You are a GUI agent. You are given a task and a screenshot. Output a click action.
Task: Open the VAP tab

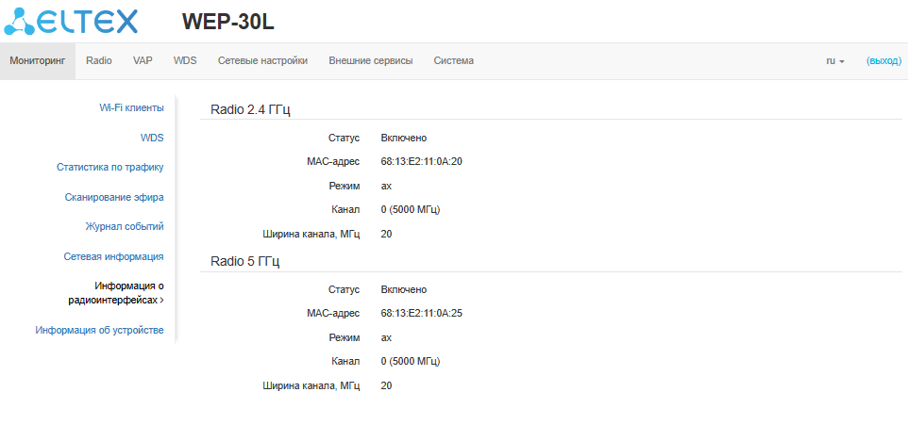coord(143,60)
